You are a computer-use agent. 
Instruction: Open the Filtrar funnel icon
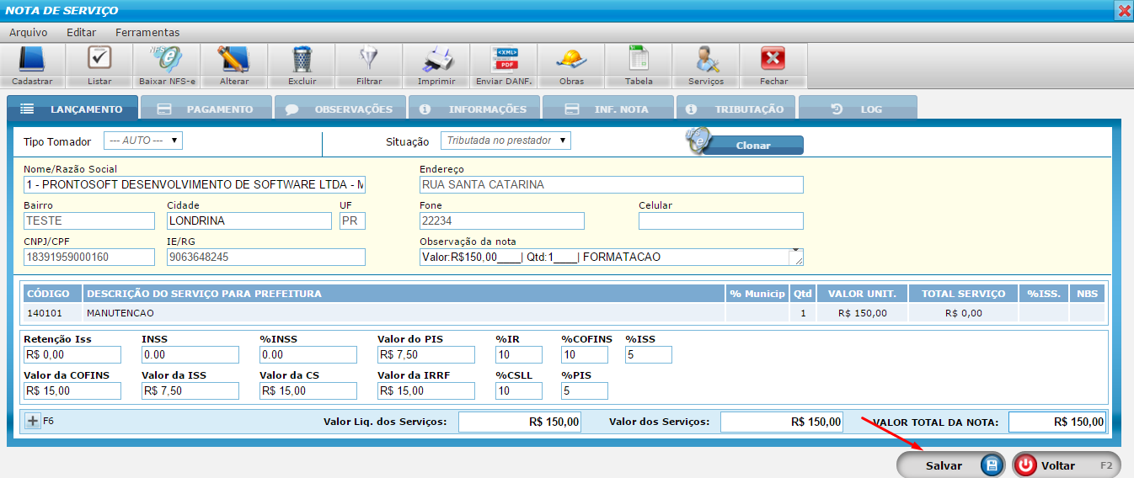coord(369,60)
